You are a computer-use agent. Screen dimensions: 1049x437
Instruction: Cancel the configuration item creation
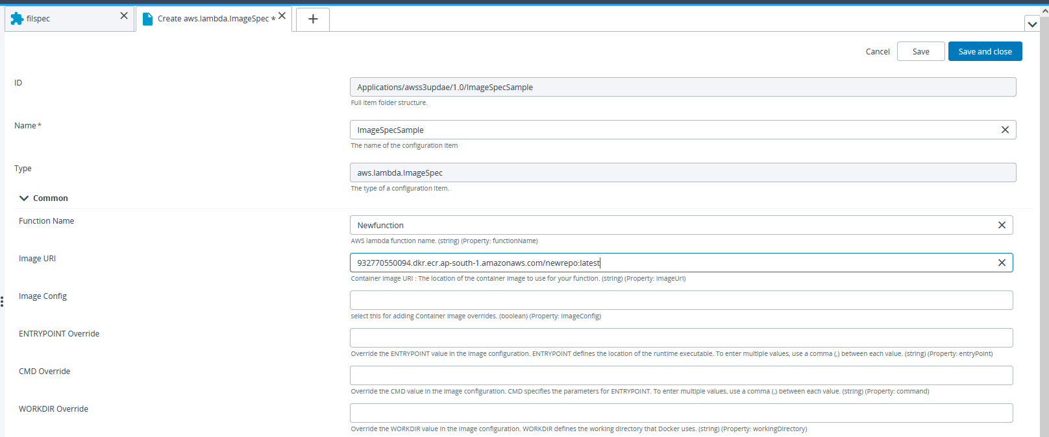(x=878, y=51)
